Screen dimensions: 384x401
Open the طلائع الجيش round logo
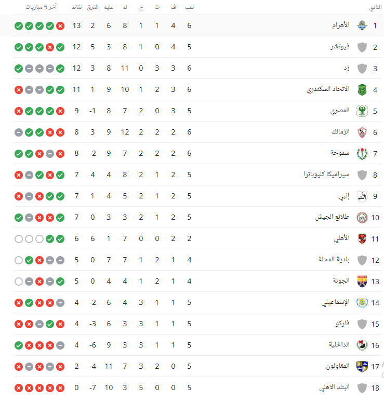(x=361, y=217)
